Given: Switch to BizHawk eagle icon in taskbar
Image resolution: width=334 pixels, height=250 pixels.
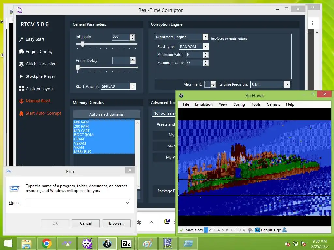Looking at the screenshot, I should (x=107, y=243).
